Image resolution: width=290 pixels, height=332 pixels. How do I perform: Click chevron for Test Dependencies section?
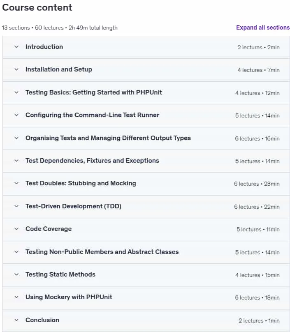[x=16, y=161]
